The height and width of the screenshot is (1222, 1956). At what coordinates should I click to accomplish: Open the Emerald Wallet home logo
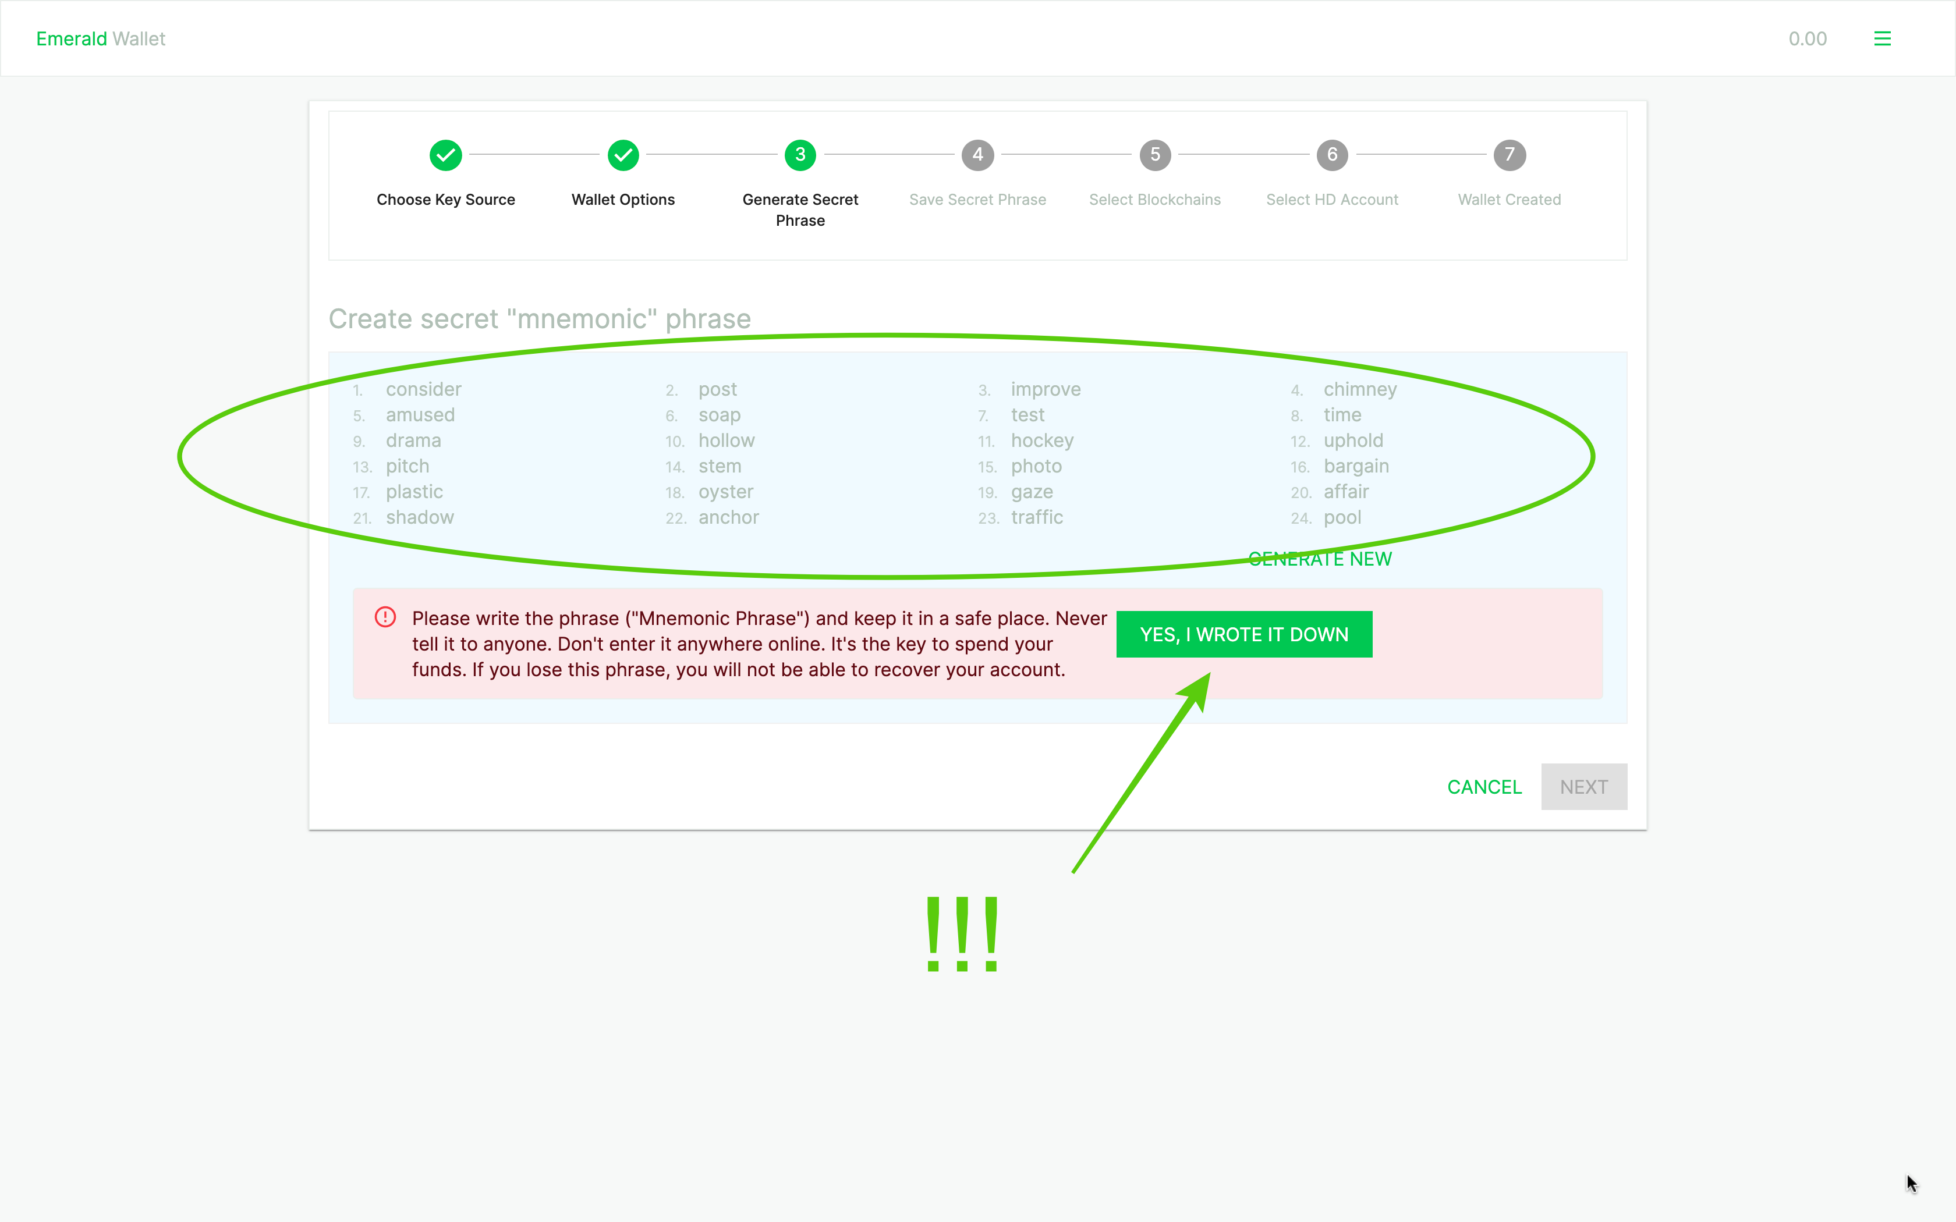tap(100, 39)
